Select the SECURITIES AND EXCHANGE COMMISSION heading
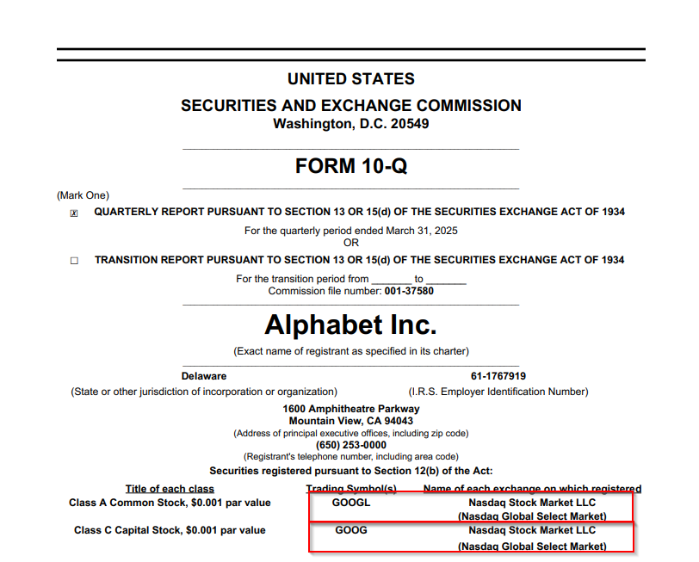699x562 pixels. click(350, 106)
